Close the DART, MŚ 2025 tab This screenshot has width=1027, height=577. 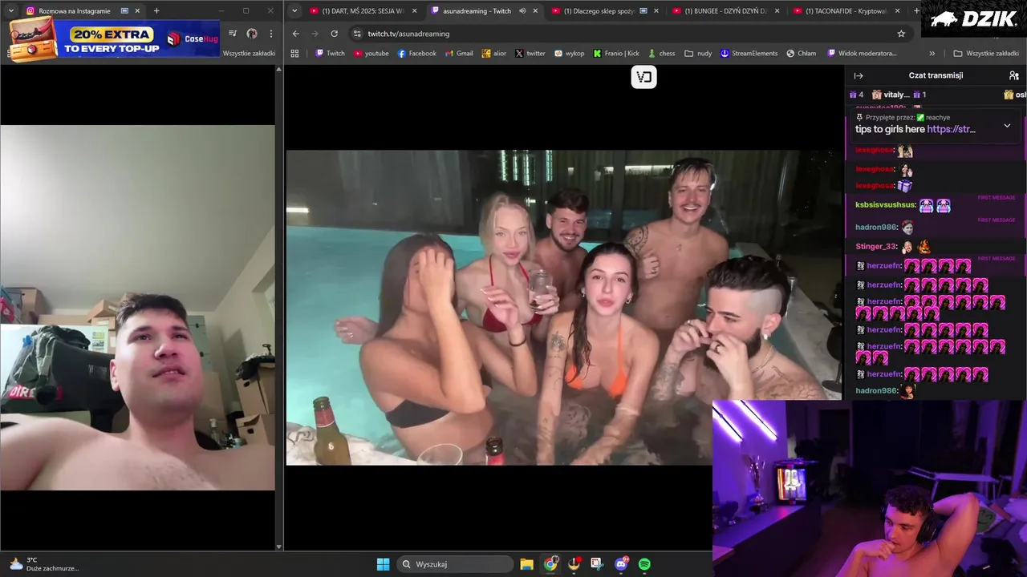click(x=415, y=11)
